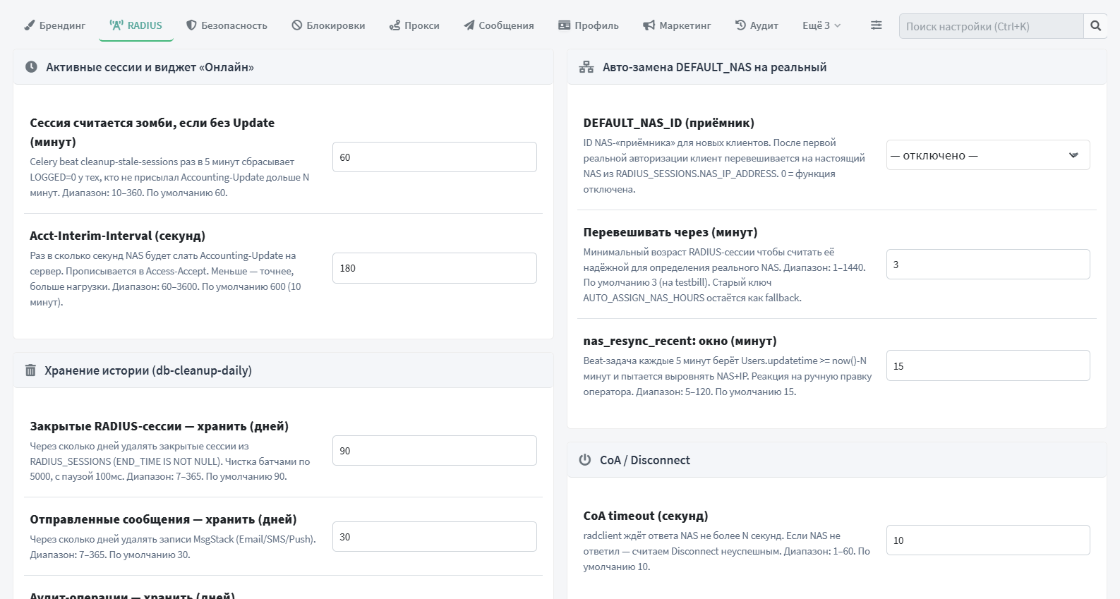Click the Прокси icon
The width and height of the screenshot is (1120, 599).
click(x=395, y=25)
